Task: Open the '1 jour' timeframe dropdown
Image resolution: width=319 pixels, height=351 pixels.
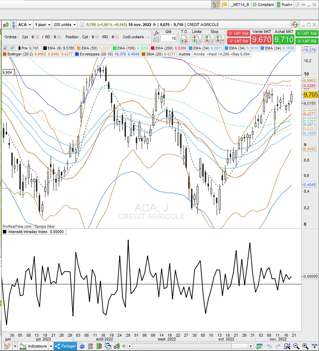Action: coord(43,25)
